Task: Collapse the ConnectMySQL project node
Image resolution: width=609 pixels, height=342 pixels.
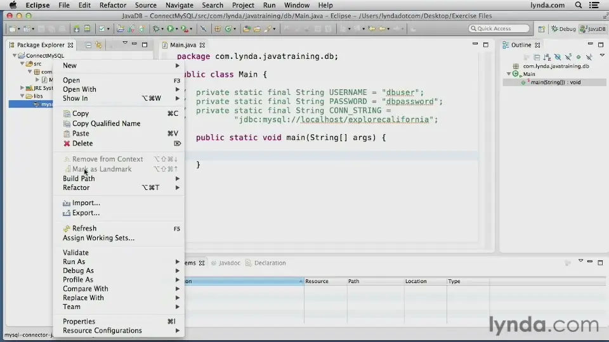Action: click(x=15, y=56)
